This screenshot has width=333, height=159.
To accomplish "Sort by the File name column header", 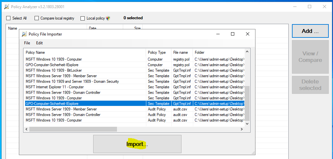I will 182,52.
